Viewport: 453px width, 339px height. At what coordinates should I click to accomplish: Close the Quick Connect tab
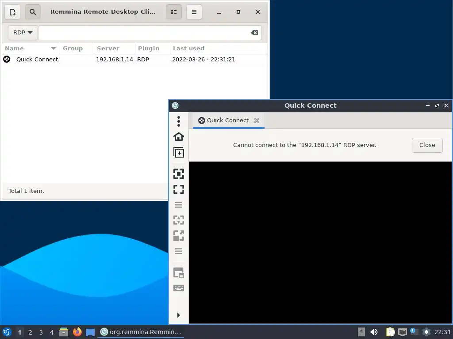[x=257, y=121]
